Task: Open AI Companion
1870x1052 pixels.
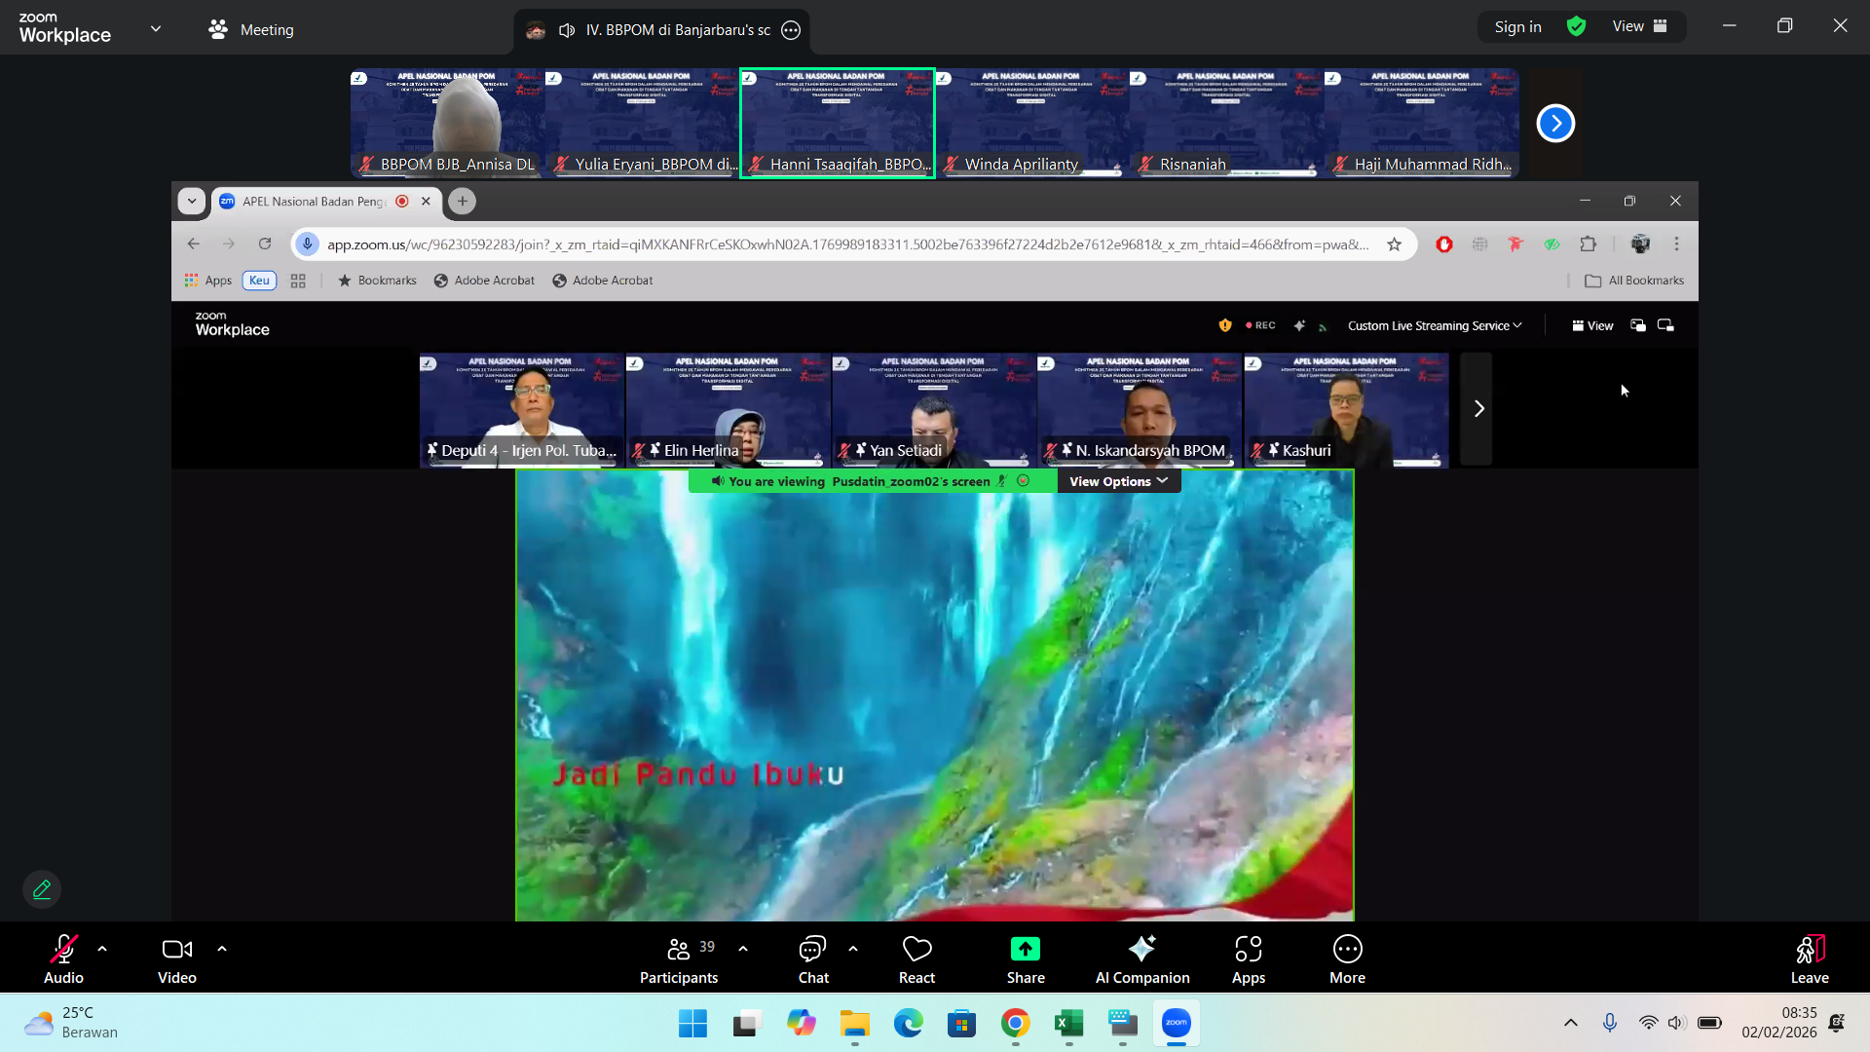Action: click(1141, 959)
